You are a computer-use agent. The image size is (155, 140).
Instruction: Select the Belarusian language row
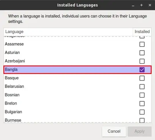(77, 87)
